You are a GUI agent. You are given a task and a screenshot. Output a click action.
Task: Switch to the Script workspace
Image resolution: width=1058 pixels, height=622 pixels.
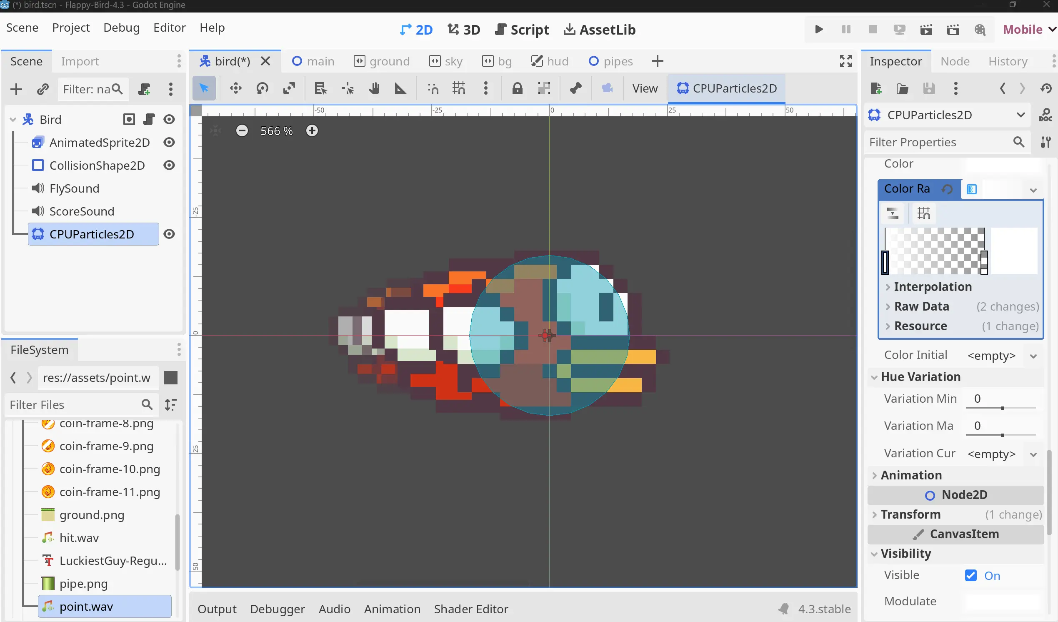522,30
